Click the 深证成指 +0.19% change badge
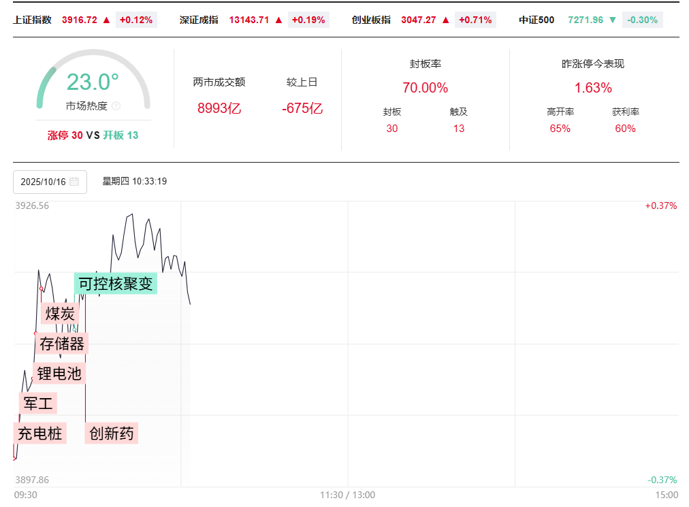This screenshot has height=507, width=689. (308, 20)
